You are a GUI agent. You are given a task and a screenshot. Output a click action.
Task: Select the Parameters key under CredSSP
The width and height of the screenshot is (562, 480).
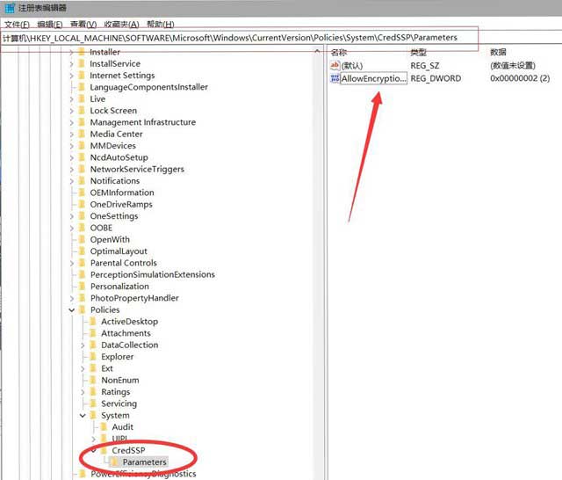[x=144, y=462]
